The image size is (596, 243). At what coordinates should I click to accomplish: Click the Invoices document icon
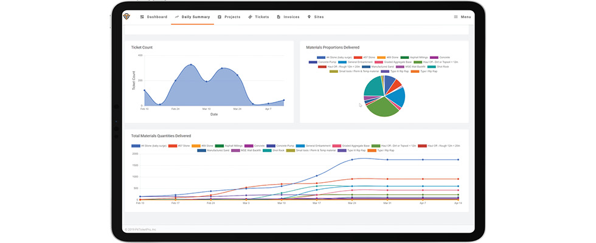coord(279,17)
